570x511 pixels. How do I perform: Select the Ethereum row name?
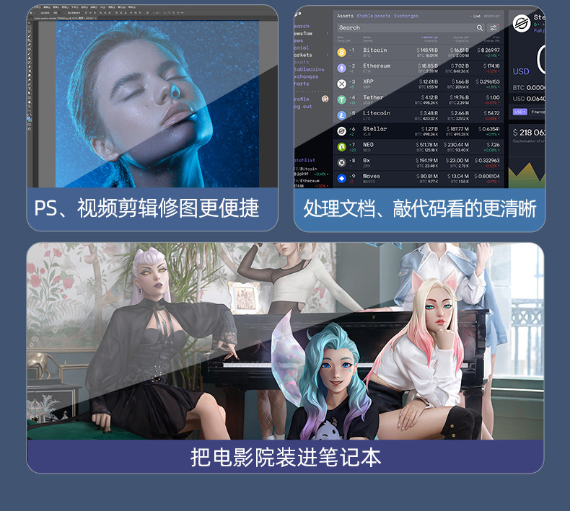377,66
